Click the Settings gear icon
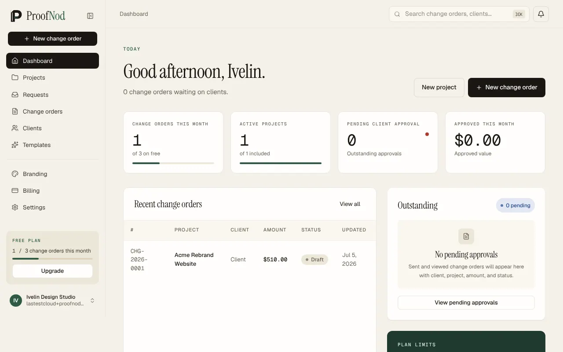 (x=15, y=207)
